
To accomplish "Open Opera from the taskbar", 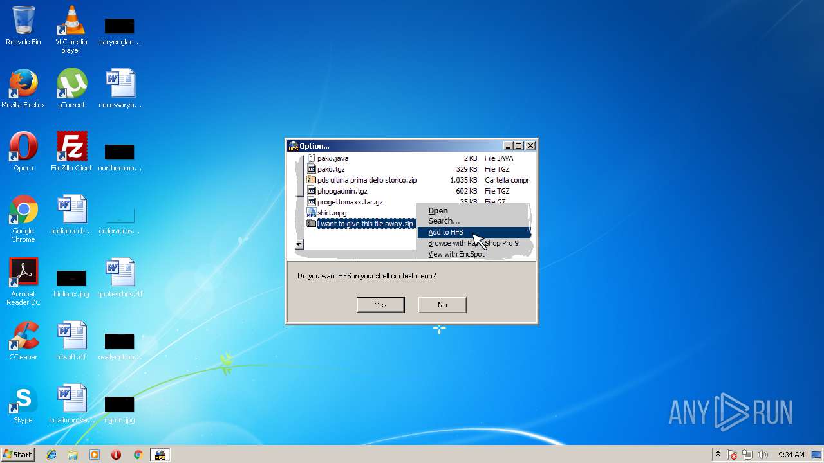I will tap(116, 455).
